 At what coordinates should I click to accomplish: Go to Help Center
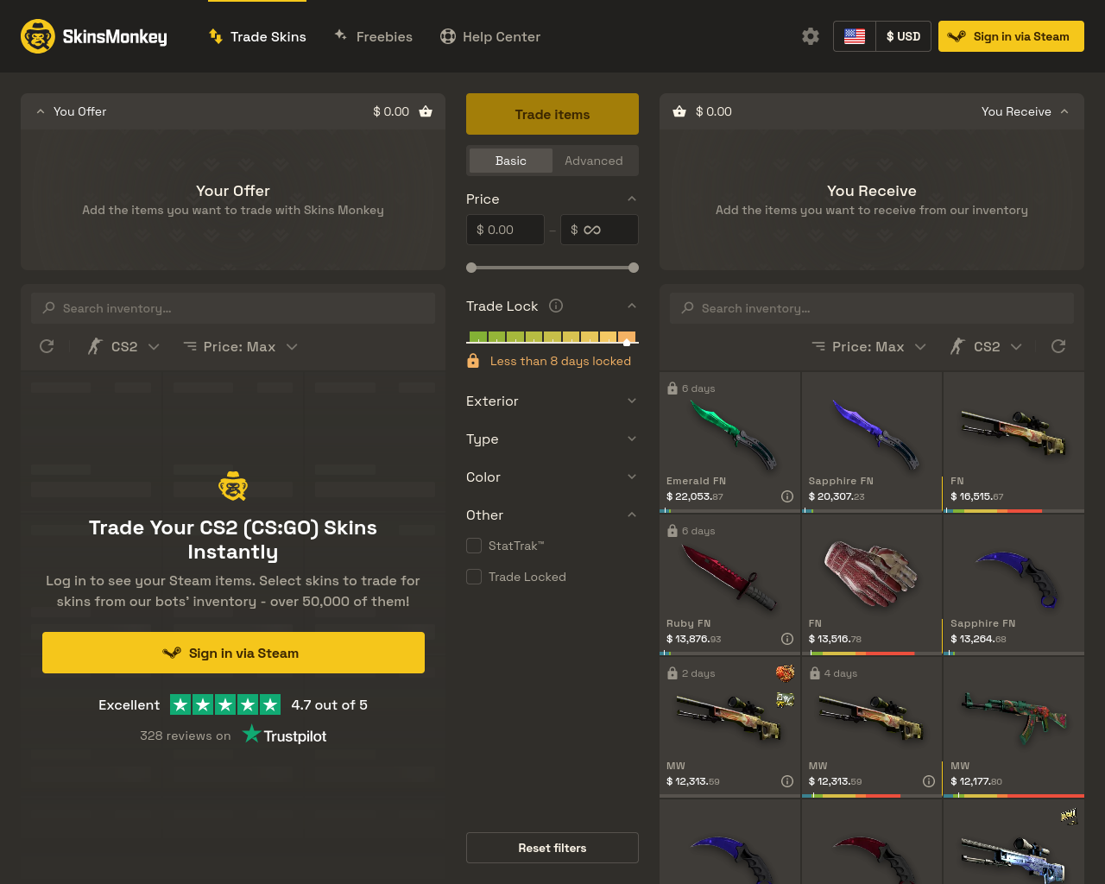pyautogui.click(x=490, y=36)
